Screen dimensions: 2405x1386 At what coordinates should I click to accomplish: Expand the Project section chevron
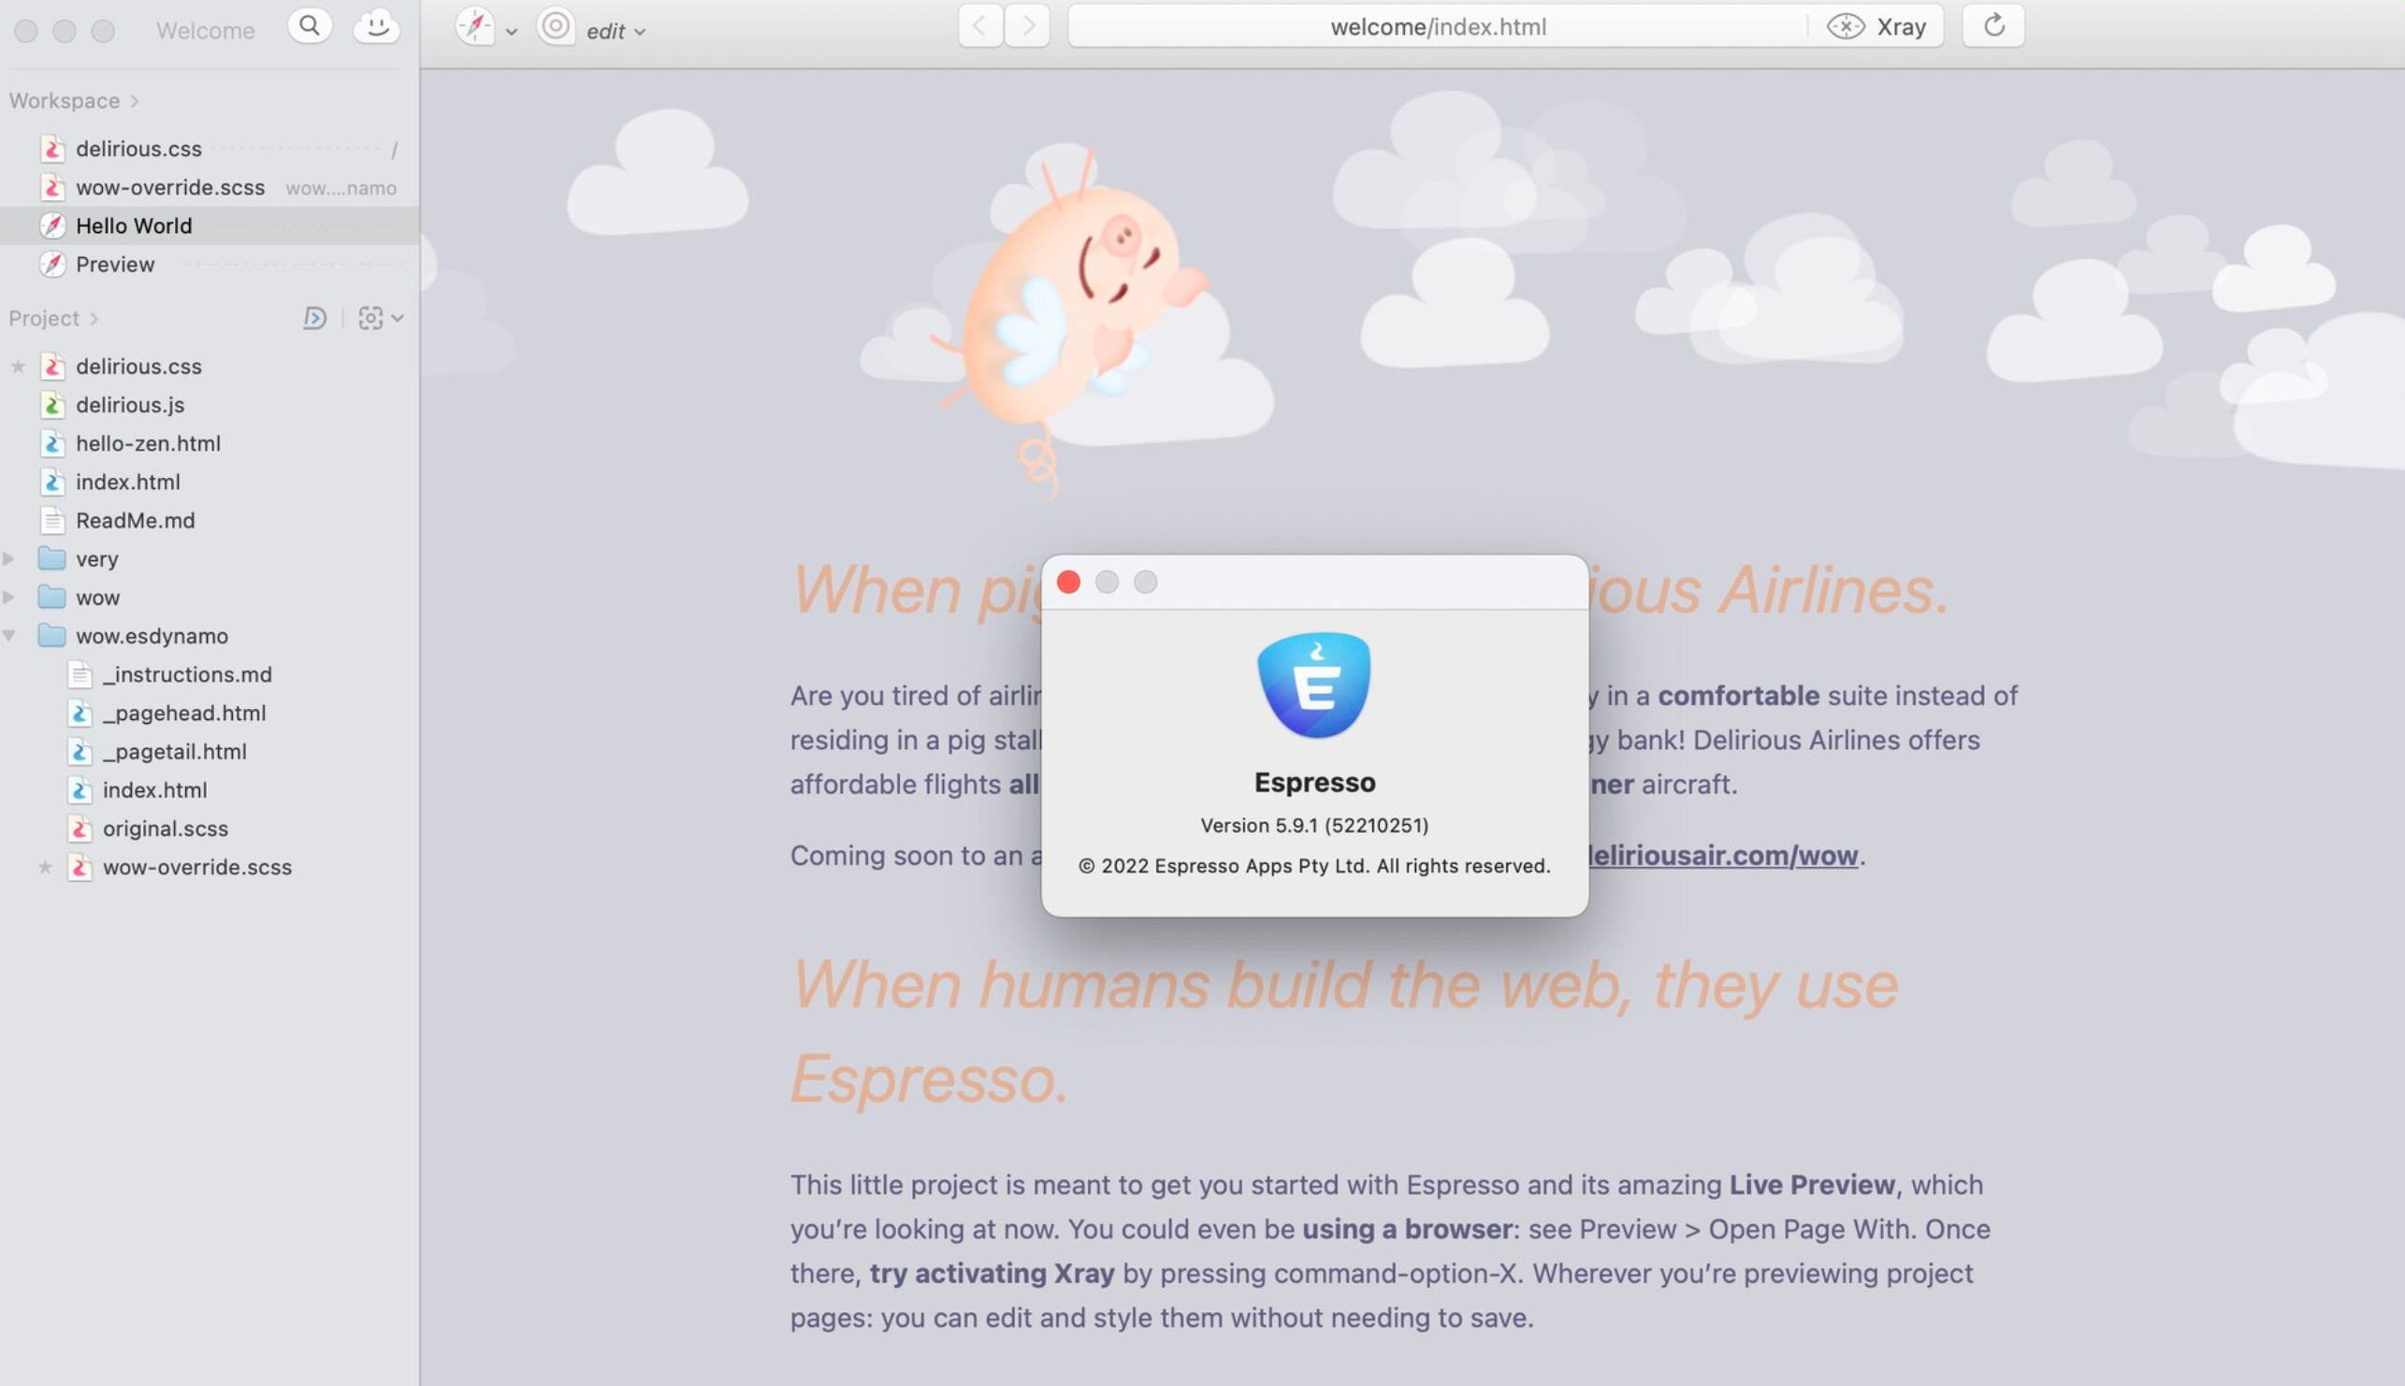tap(94, 319)
